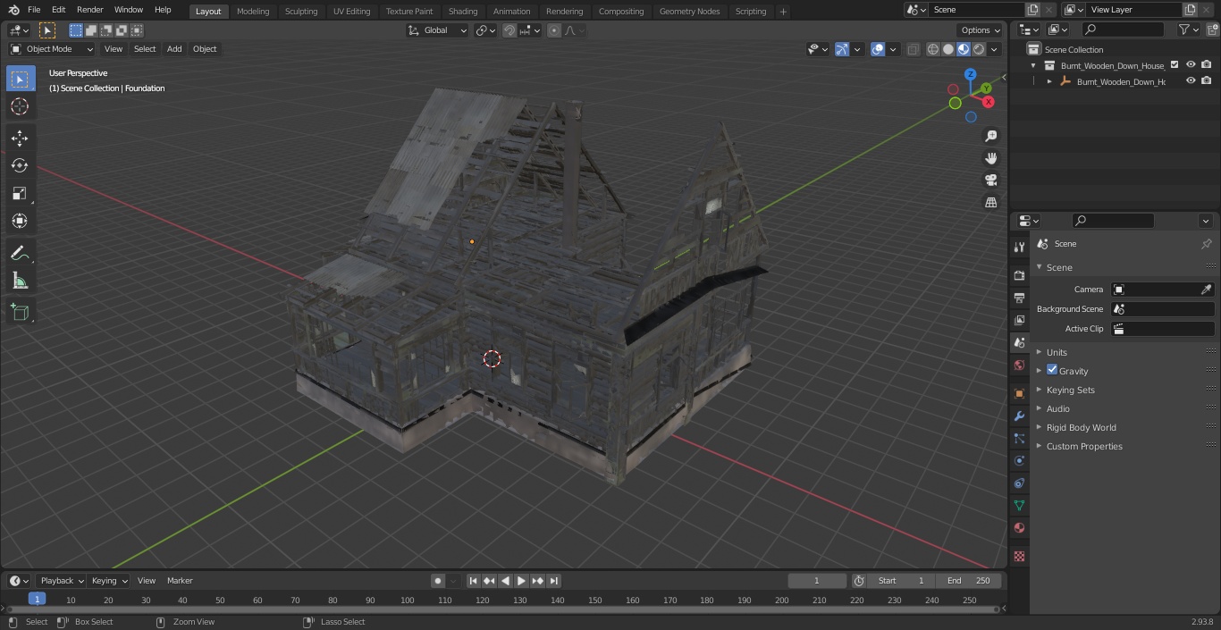1221x630 pixels.
Task: Disable Burnt_Wooden_Down_House collection in renders
Action: pos(1207,64)
